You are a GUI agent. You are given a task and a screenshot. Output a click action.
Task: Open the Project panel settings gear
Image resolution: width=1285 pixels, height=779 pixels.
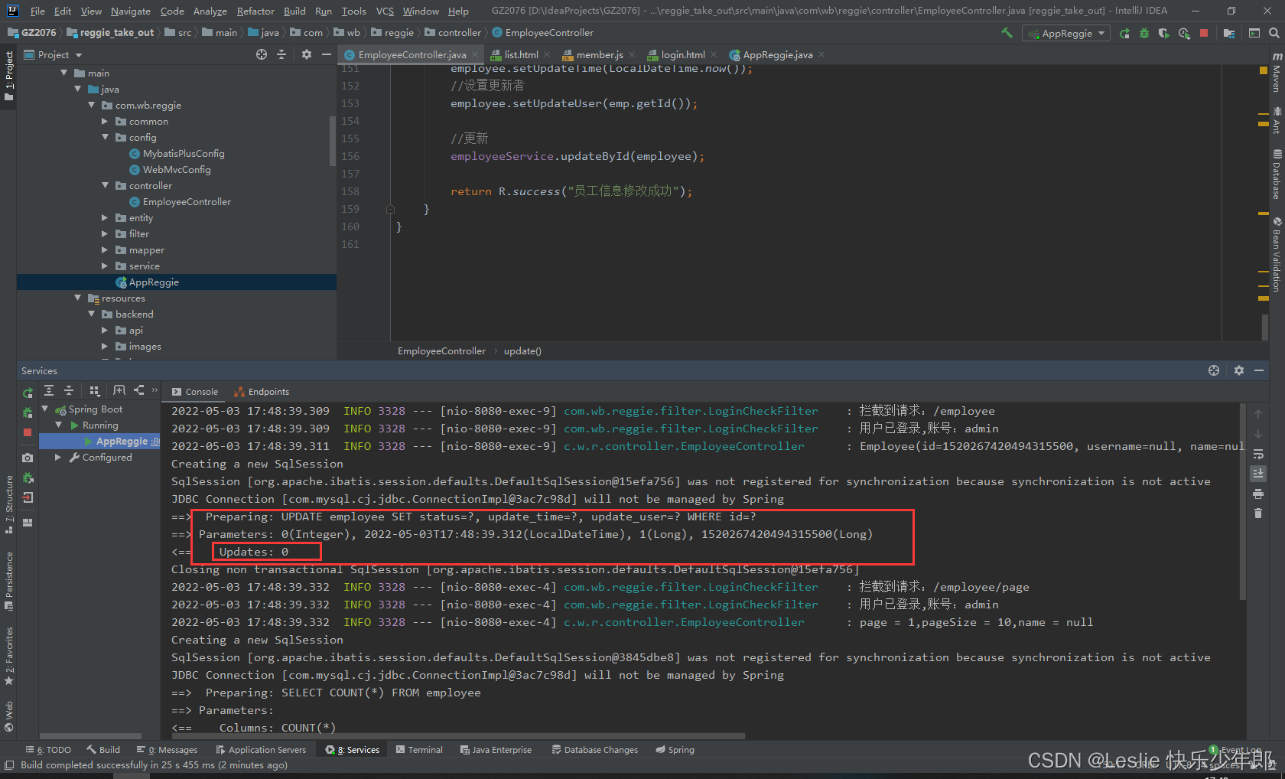[x=307, y=54]
